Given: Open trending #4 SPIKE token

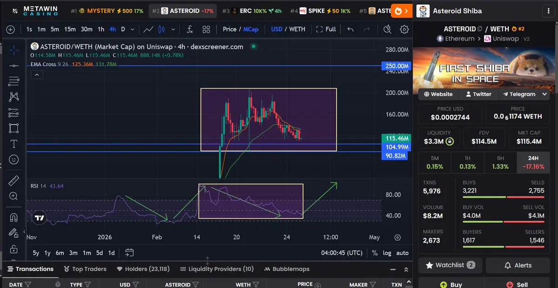Looking at the screenshot, I should pyautogui.click(x=320, y=11).
